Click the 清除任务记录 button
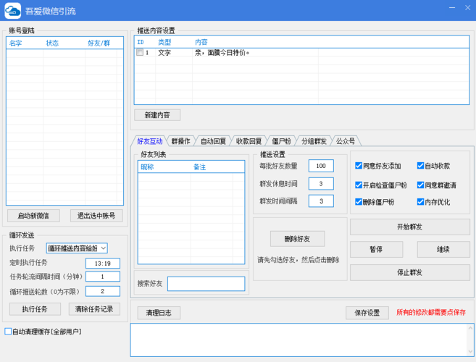This screenshot has width=476, height=362. 94,309
